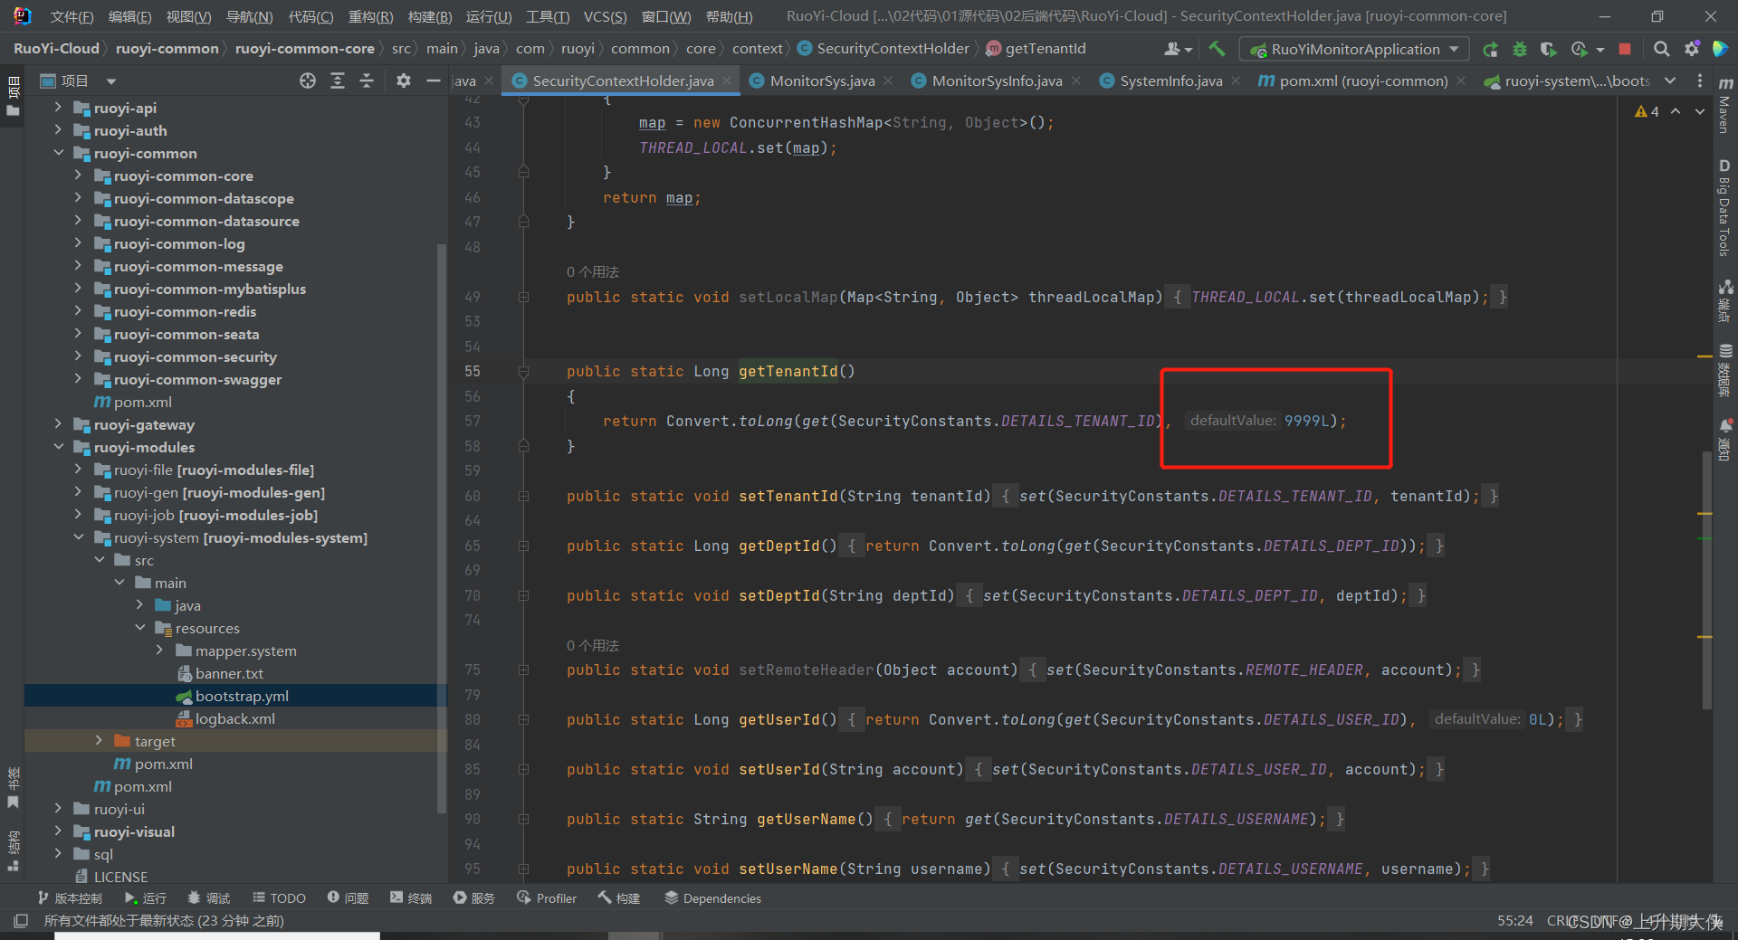
Task: Click the Locate opened file target icon
Action: click(x=308, y=81)
